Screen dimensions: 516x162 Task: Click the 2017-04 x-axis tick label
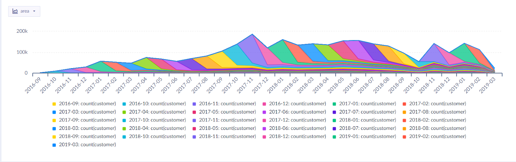pyautogui.click(x=139, y=85)
